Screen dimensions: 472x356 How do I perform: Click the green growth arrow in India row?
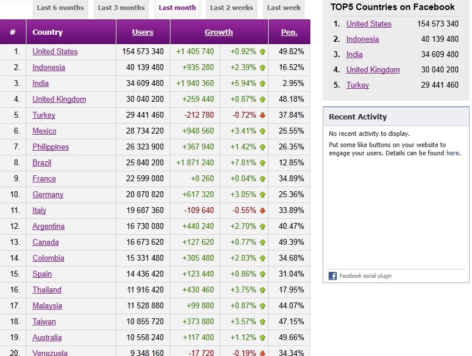point(262,84)
